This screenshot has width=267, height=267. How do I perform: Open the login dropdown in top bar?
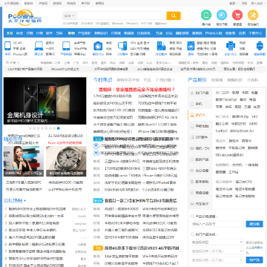click(233, 4)
